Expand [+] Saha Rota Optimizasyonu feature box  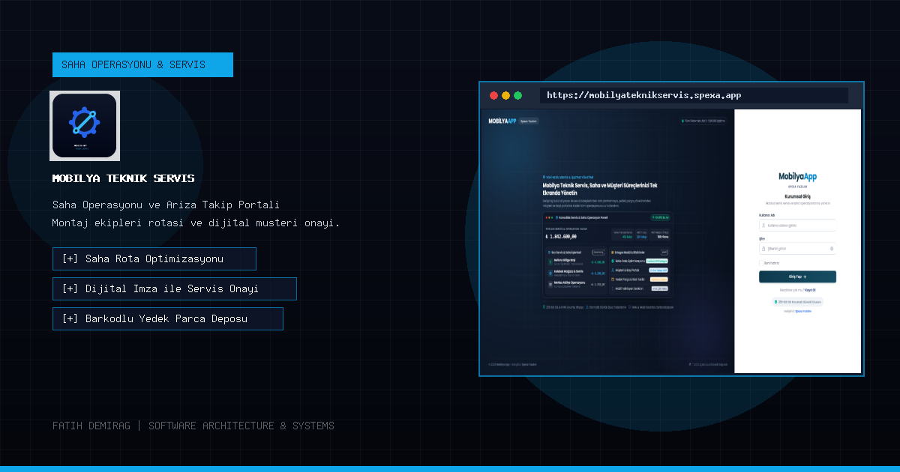tap(154, 258)
